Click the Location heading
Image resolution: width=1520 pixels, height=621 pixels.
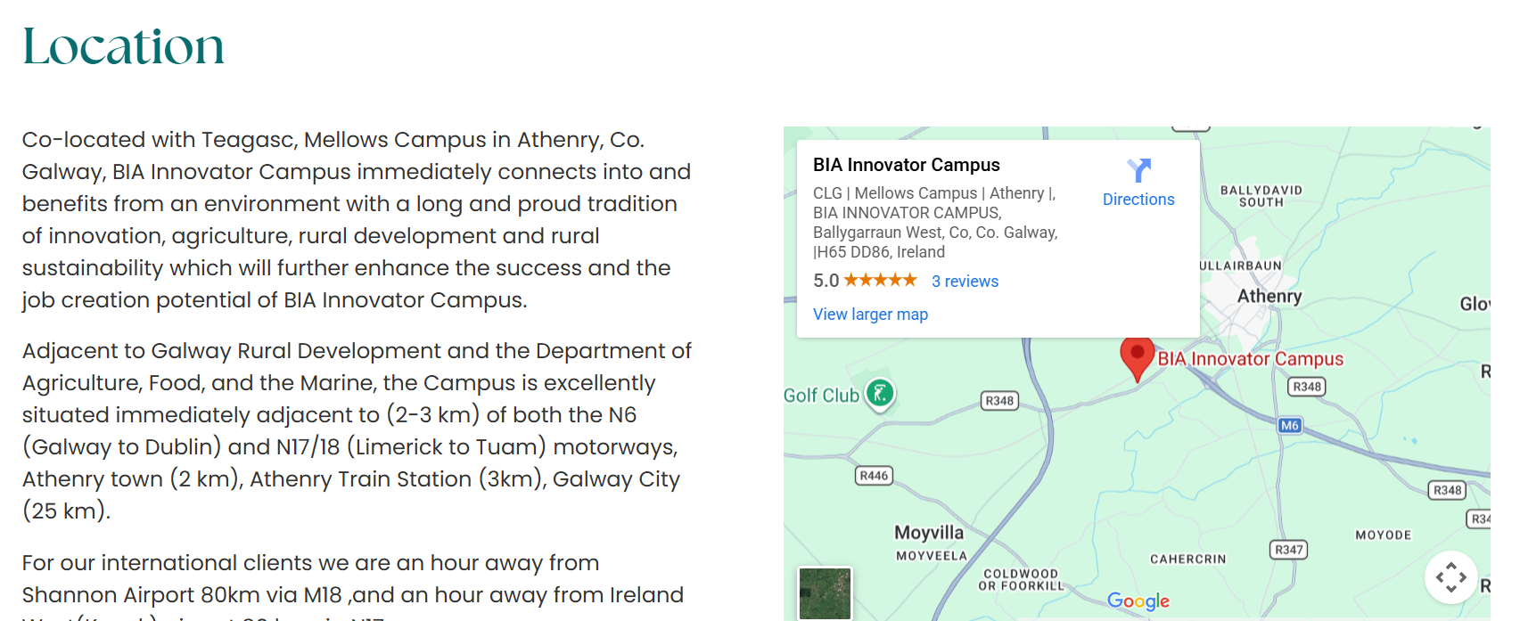click(123, 46)
